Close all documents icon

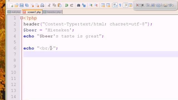[x=37, y=5]
